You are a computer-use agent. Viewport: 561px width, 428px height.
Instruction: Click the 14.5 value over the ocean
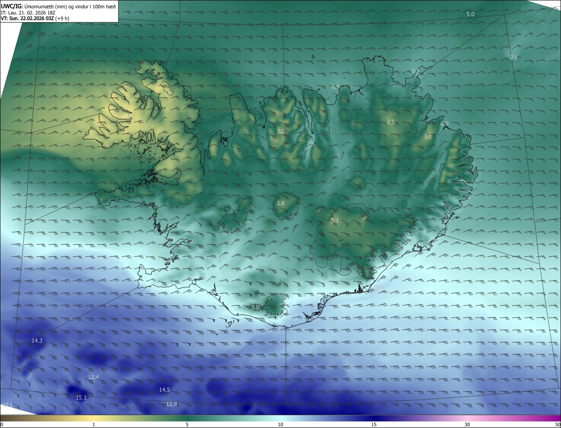164,389
